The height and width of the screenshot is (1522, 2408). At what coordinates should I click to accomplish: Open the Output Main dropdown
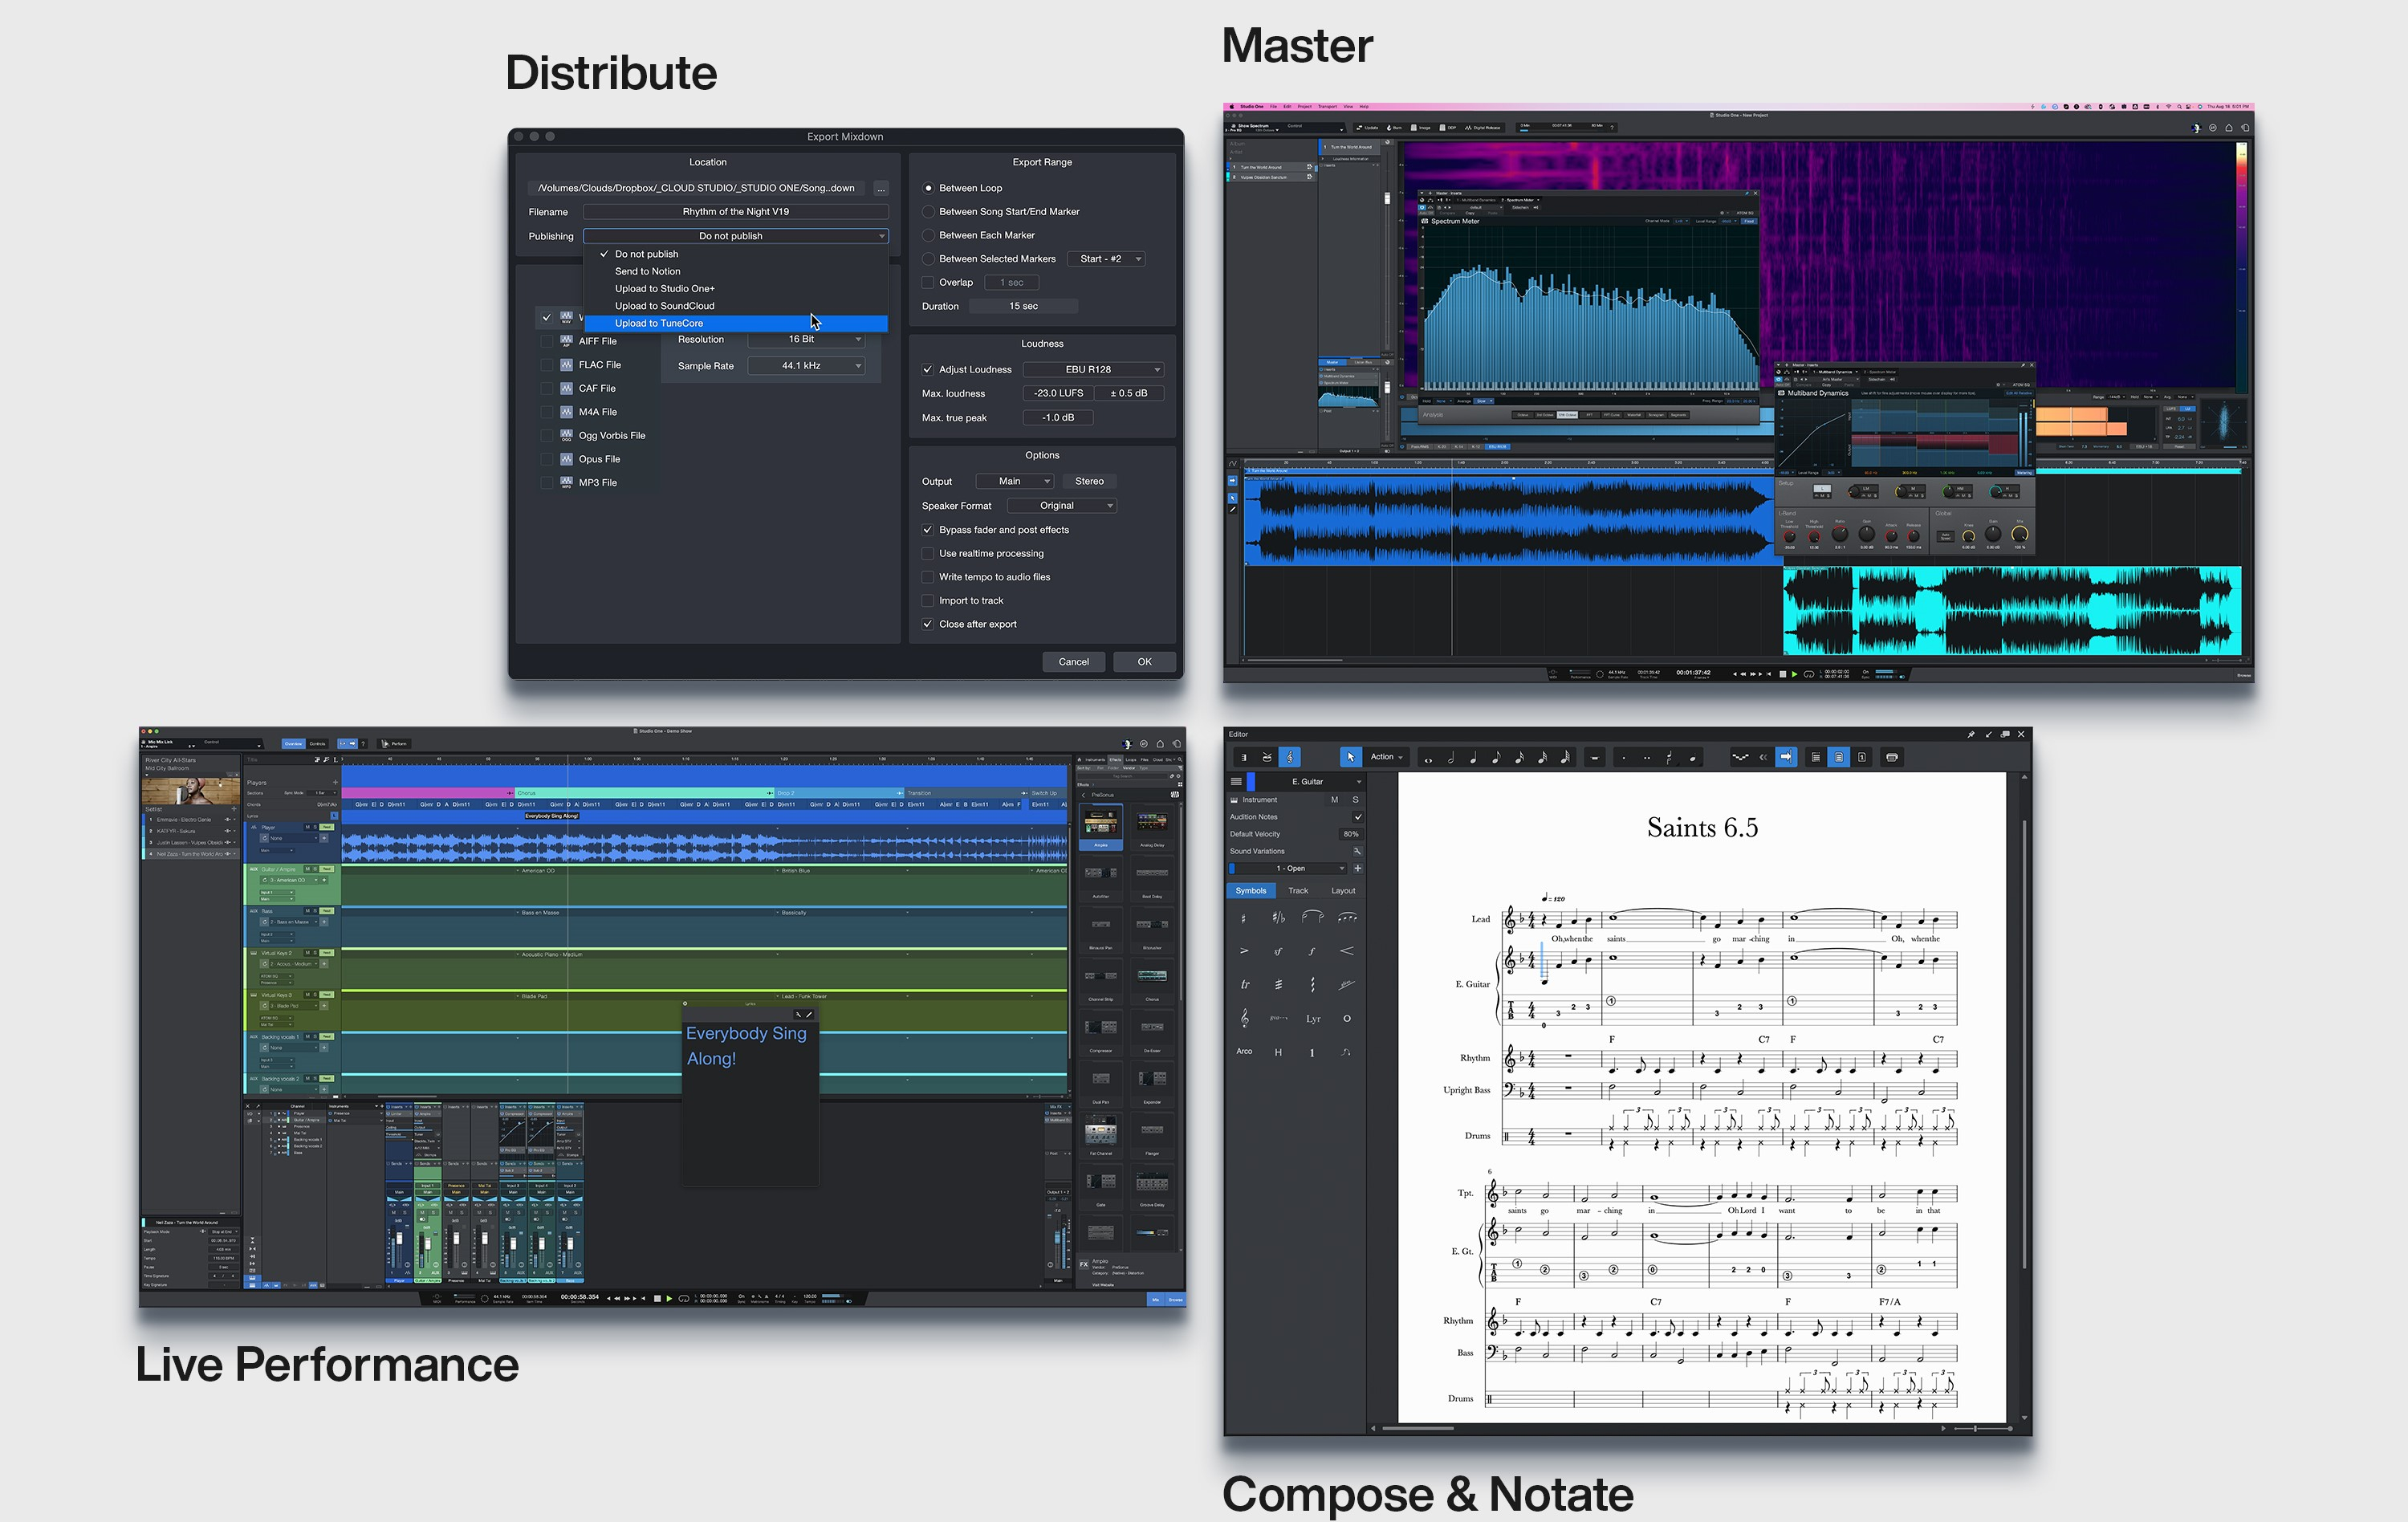pos(1014,482)
